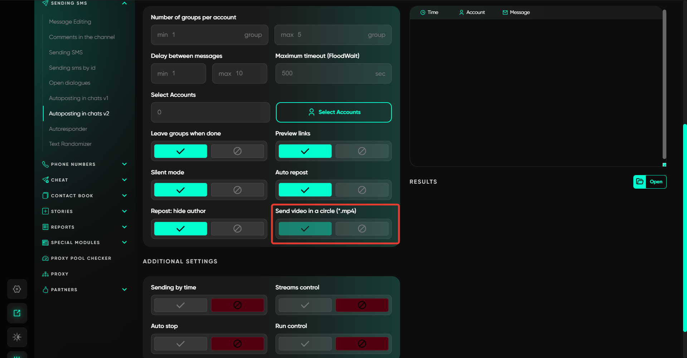Turn off Silent mode option
This screenshot has width=687, height=358.
point(237,190)
